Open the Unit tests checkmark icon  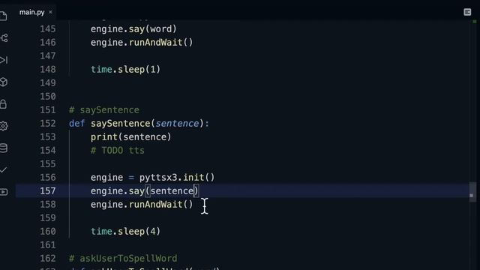coord(3,169)
